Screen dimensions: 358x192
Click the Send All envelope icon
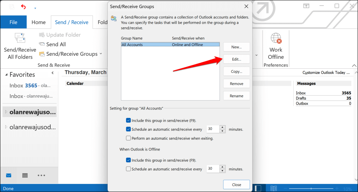42,44
